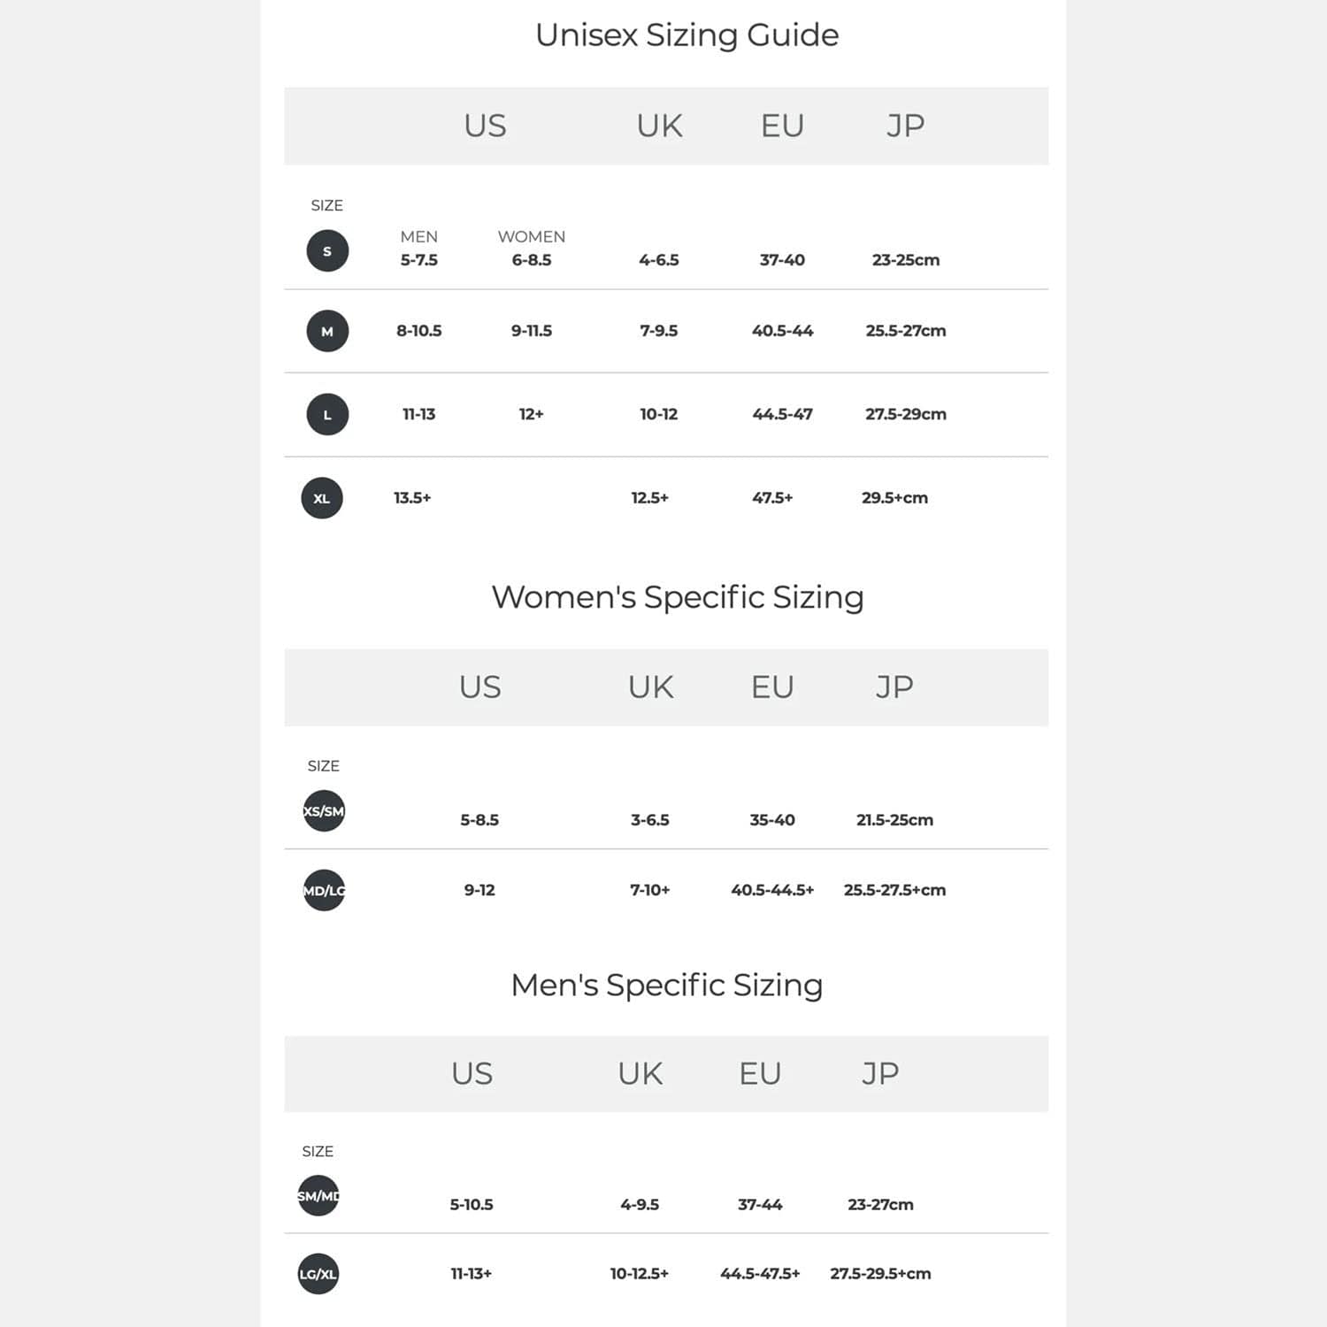
Task: Click the WOMEN label under US column
Action: [x=531, y=237]
